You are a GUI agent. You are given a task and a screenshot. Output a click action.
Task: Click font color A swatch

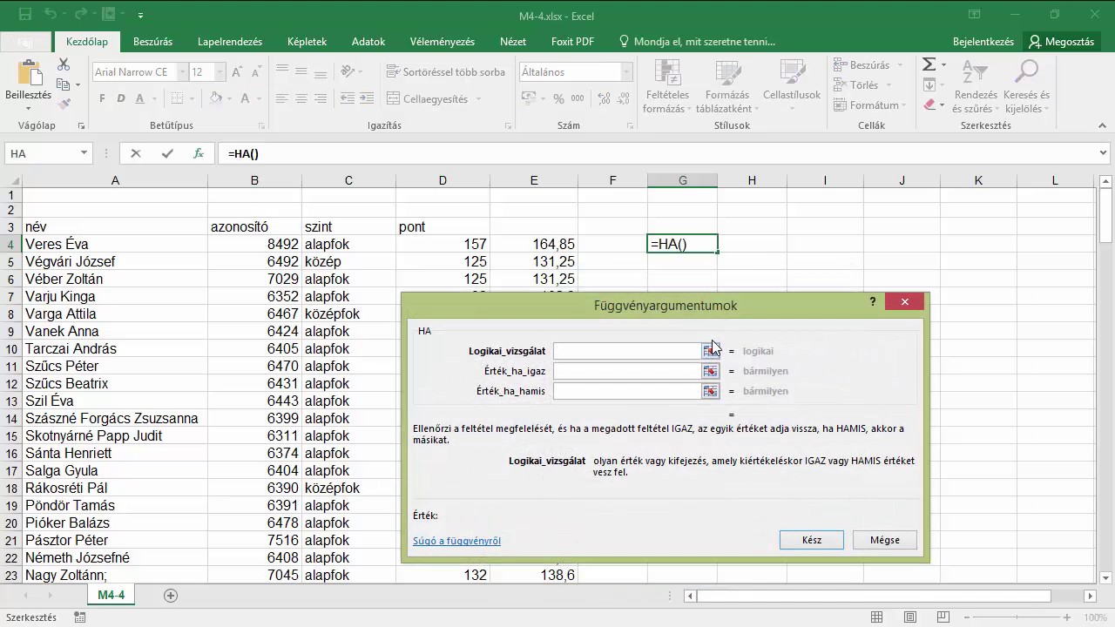246,98
